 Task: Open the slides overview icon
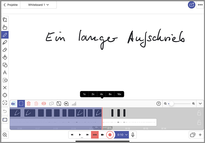[x=193, y=135]
